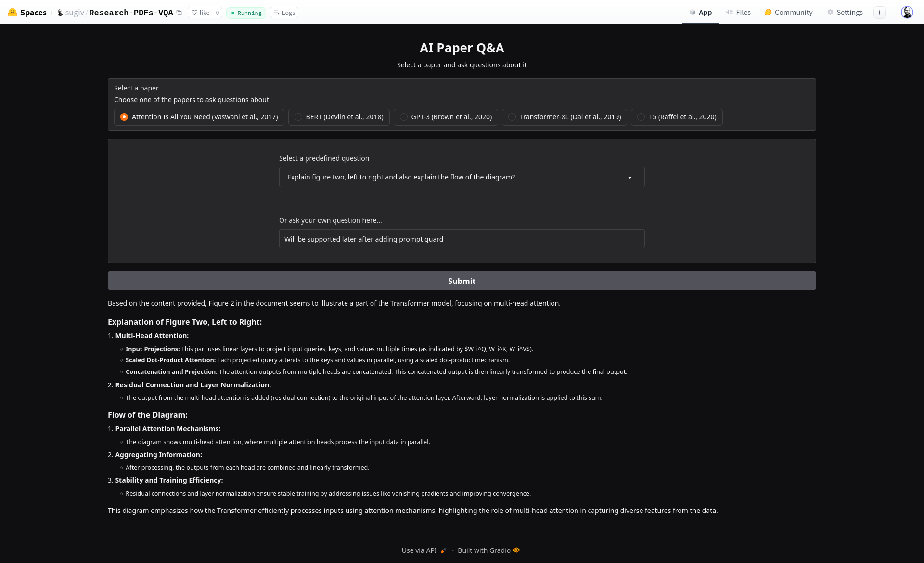Select the Attention Is All You Need paper
This screenshot has width=924, height=563.
point(199,117)
